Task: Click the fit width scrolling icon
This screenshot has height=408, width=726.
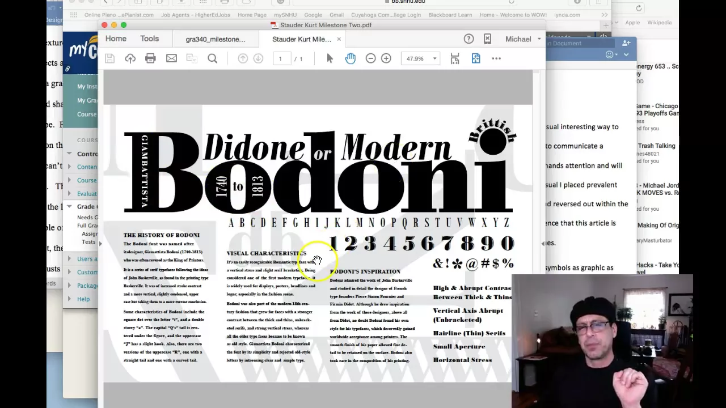Action: [455, 58]
